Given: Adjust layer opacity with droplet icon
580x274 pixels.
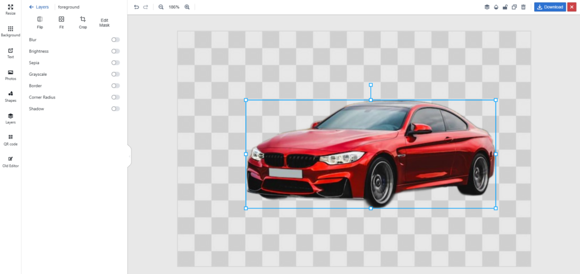Looking at the screenshot, I should (496, 7).
